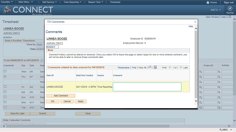Click Project ID lookup magnifier in Wed row
The height and width of the screenshot is (132, 236).
(219, 72)
